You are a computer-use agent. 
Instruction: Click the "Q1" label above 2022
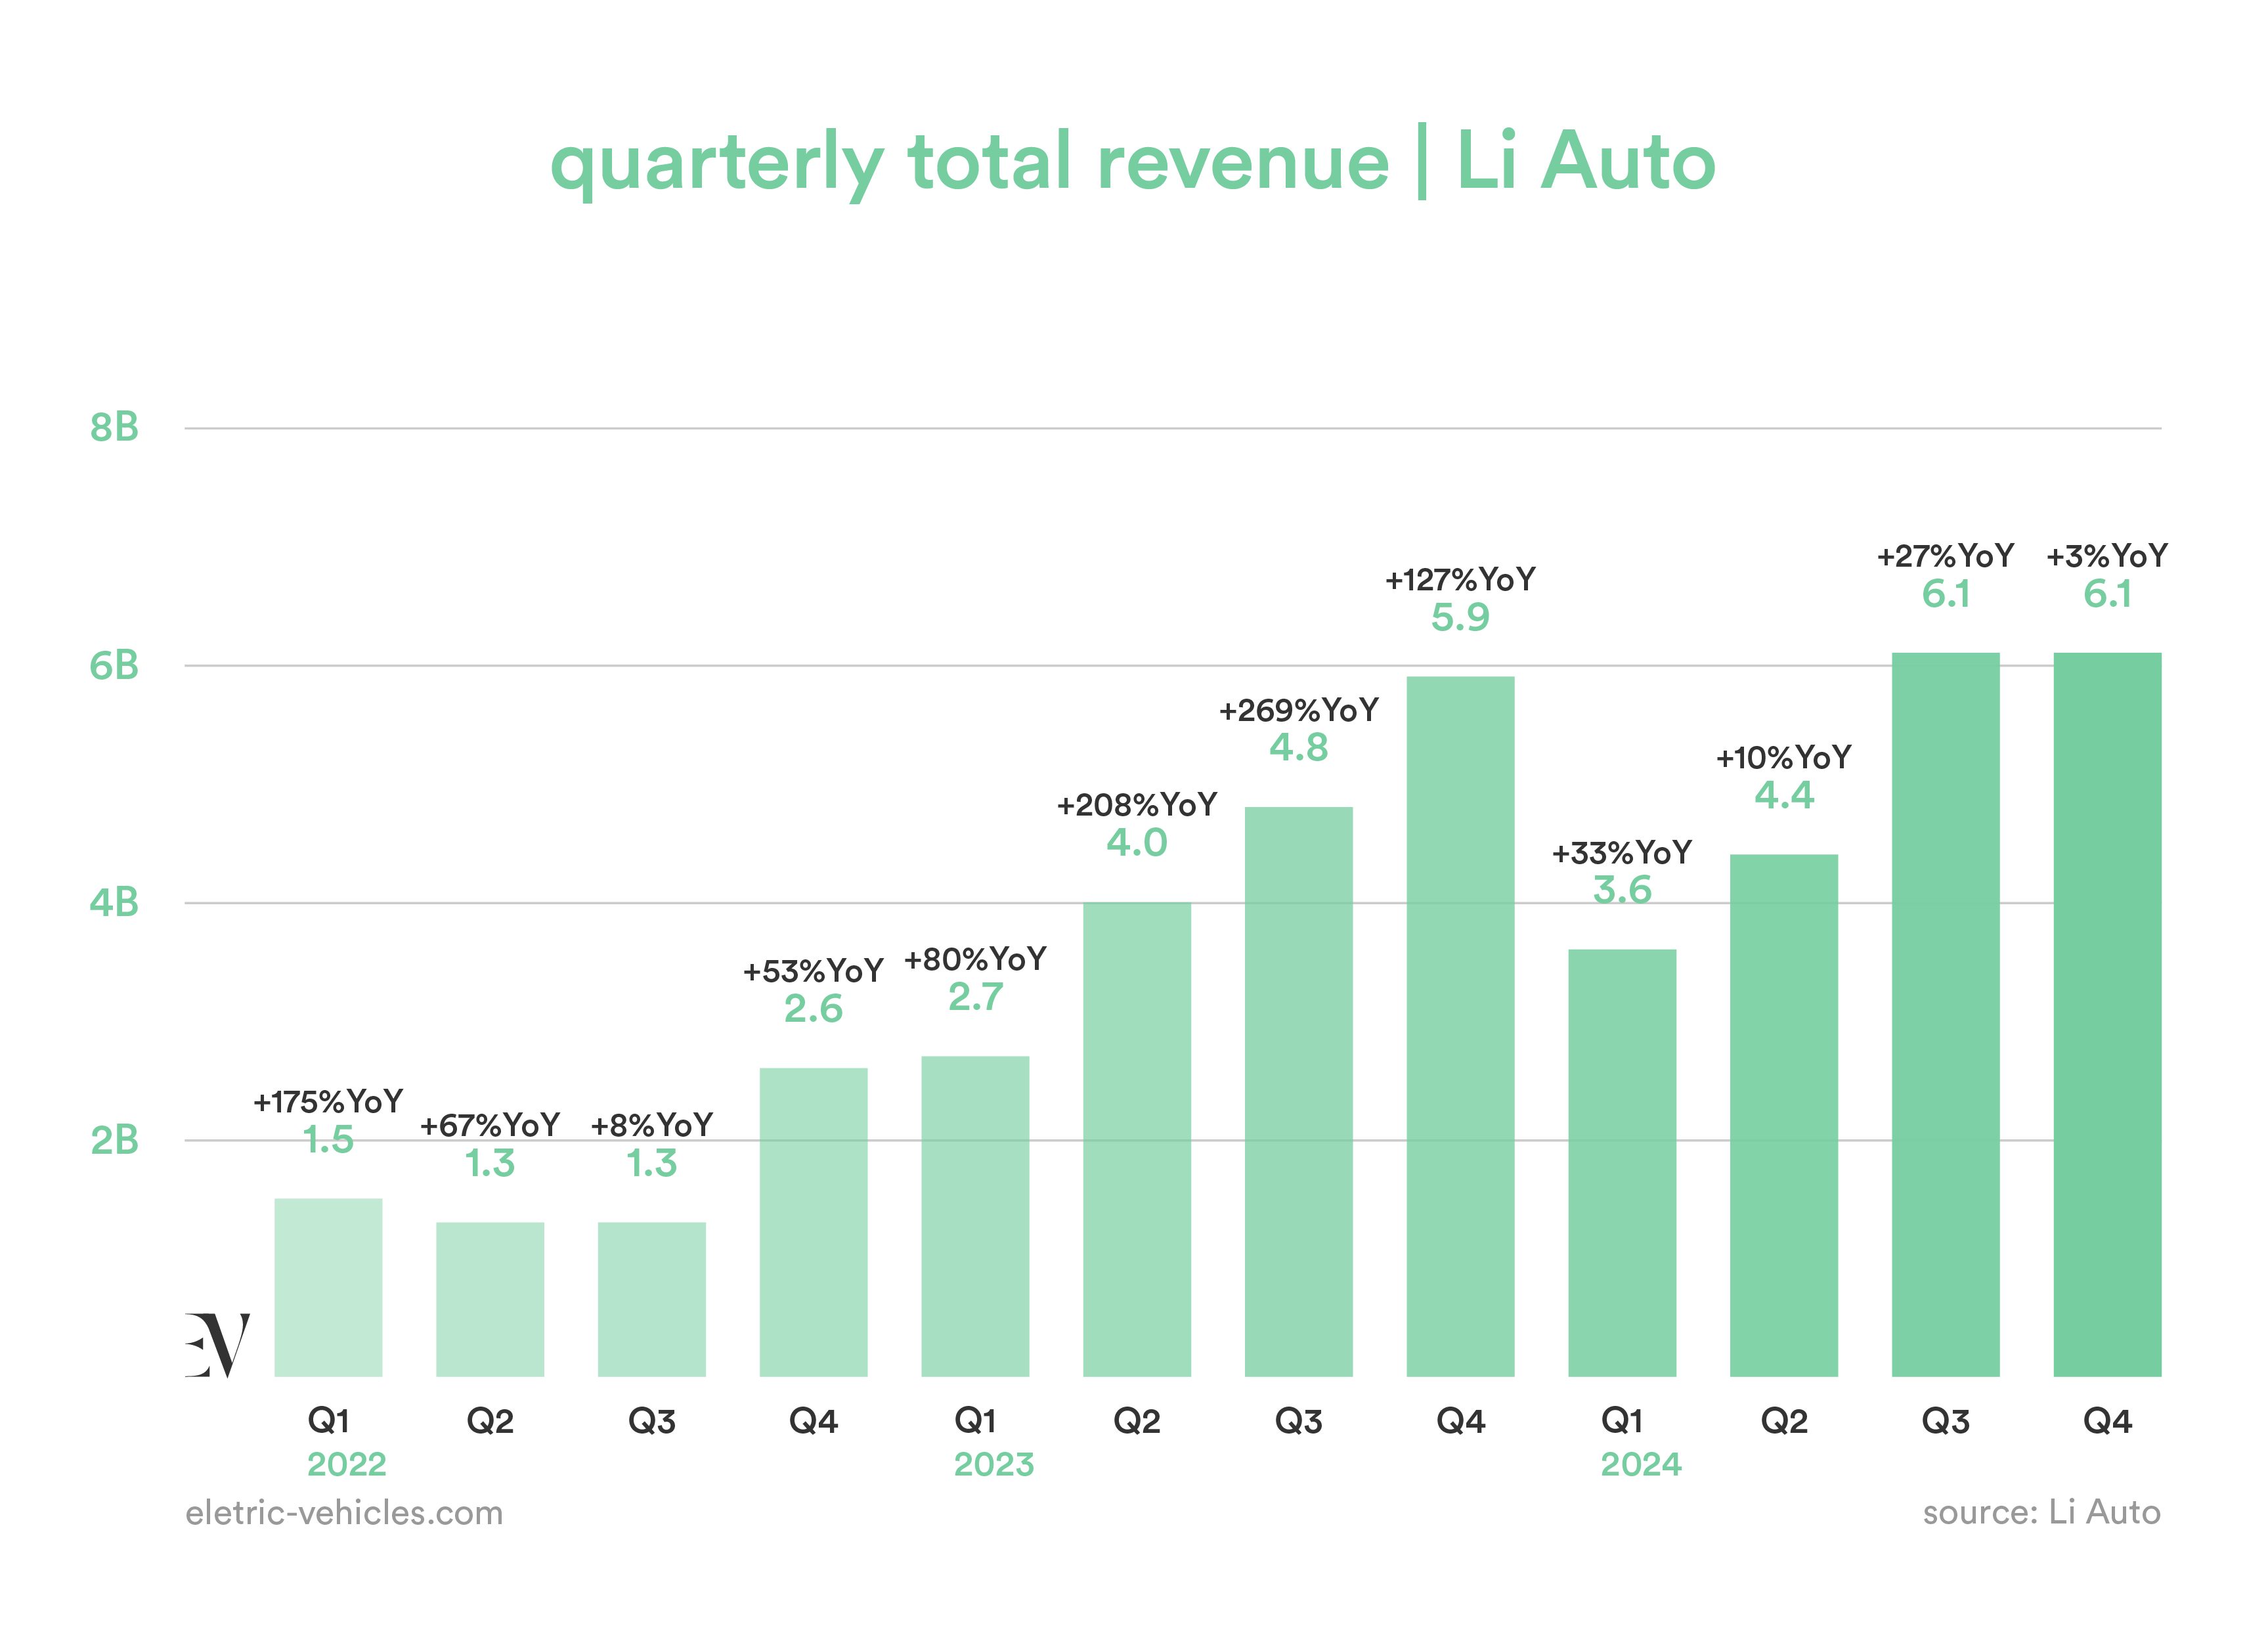[328, 1421]
